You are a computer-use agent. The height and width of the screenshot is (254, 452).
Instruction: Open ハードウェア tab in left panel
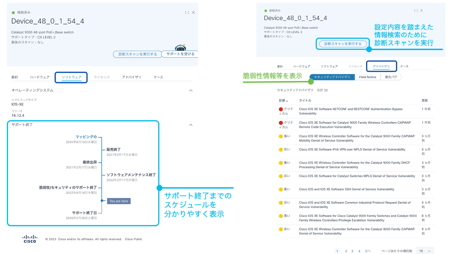[x=40, y=77]
